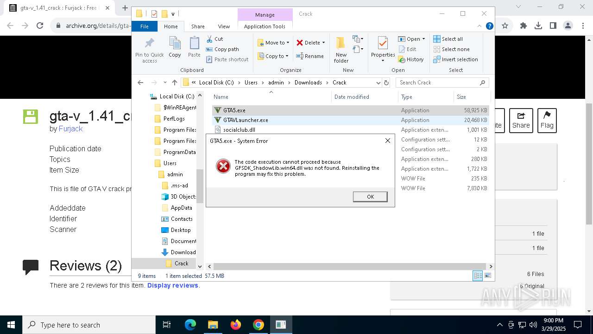Switch to the Share ribbon tab
Image resolution: width=593 pixels, height=334 pixels.
click(x=198, y=26)
